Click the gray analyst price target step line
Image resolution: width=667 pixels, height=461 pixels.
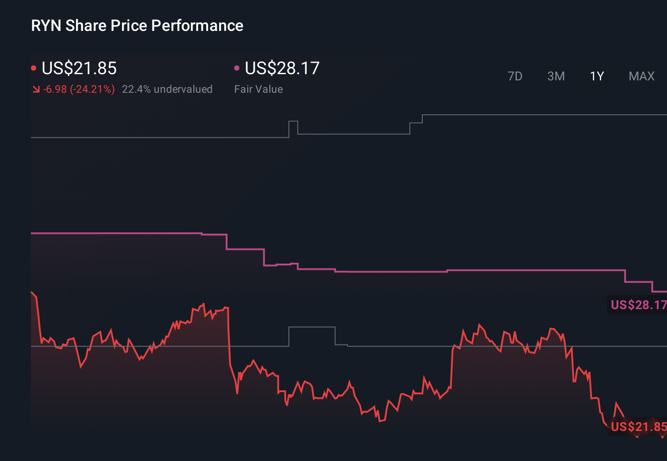[x=177, y=137]
